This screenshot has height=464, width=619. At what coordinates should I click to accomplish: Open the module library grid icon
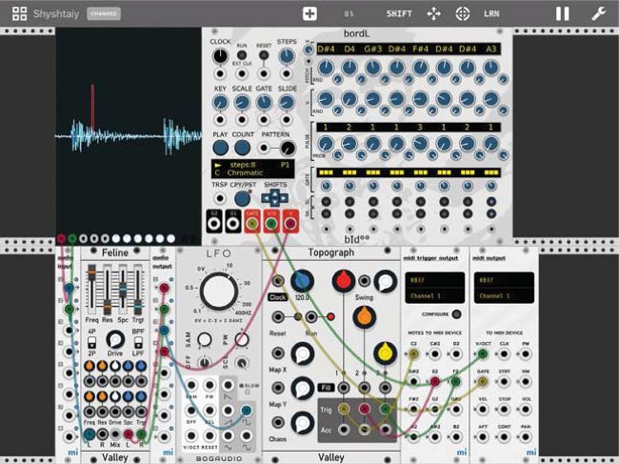point(19,14)
